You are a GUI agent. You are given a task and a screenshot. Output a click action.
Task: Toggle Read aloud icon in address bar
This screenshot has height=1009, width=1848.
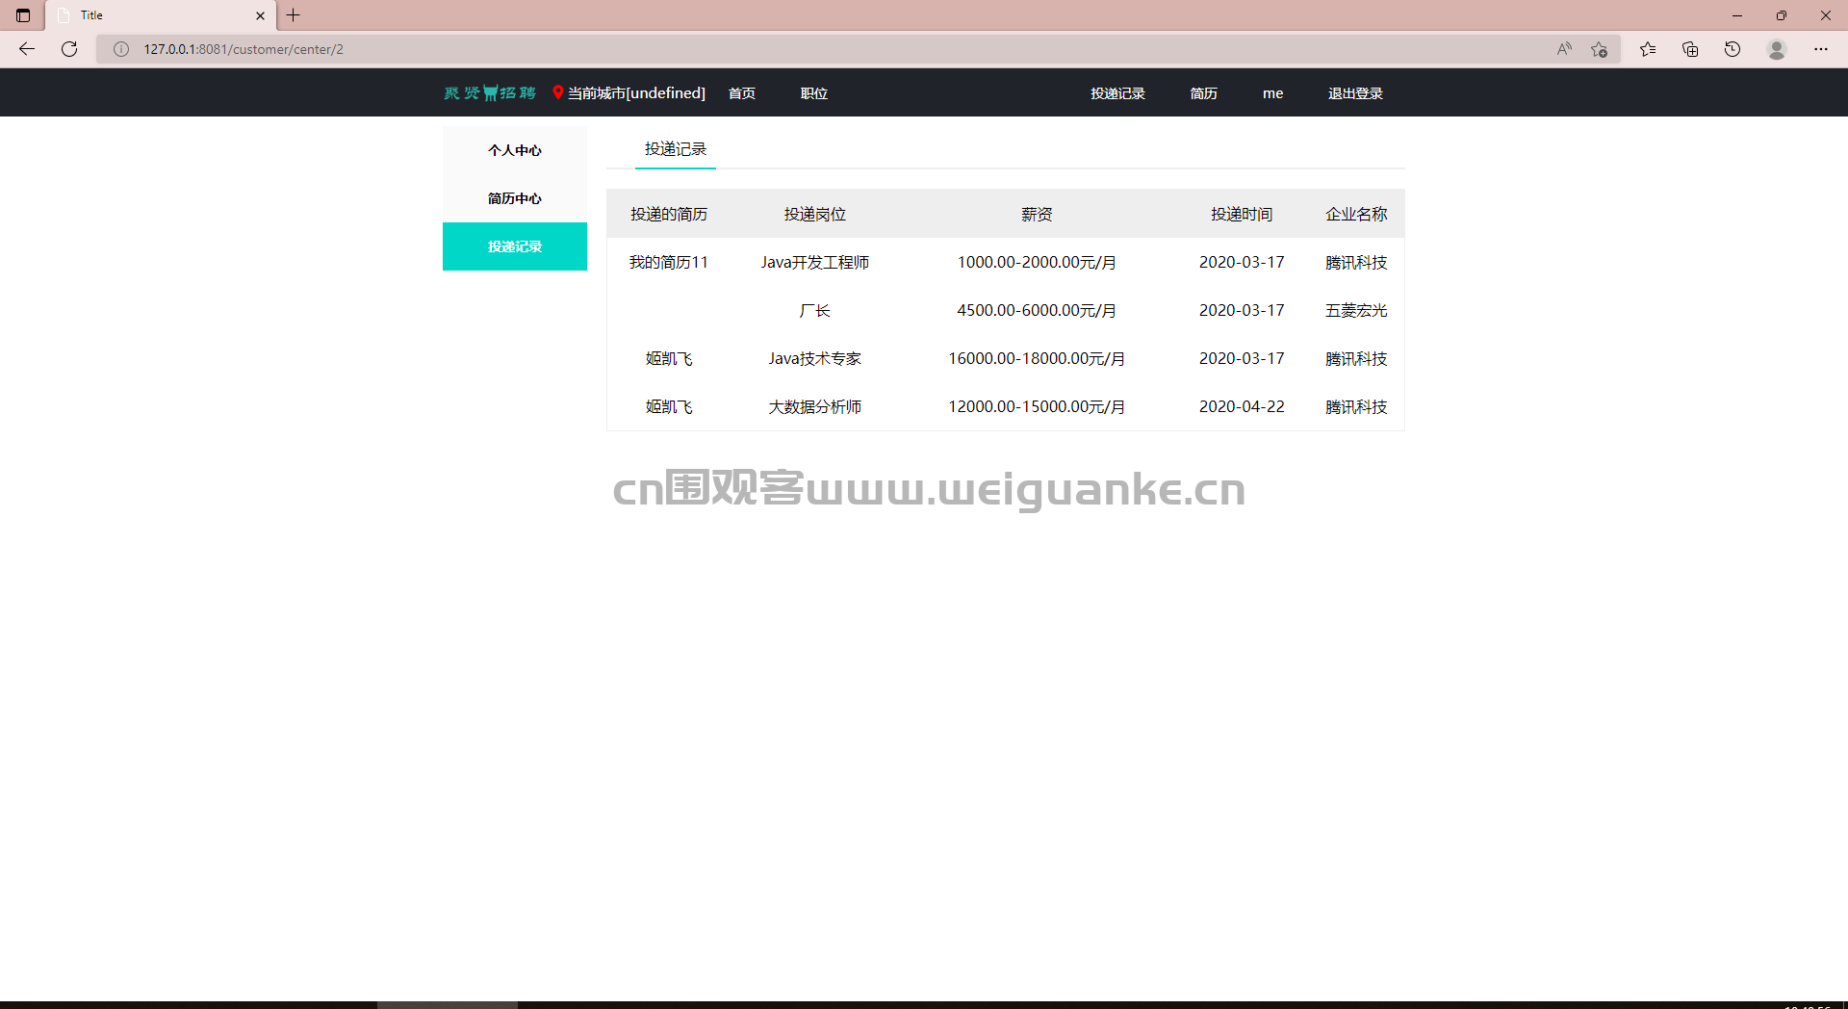coord(1564,49)
